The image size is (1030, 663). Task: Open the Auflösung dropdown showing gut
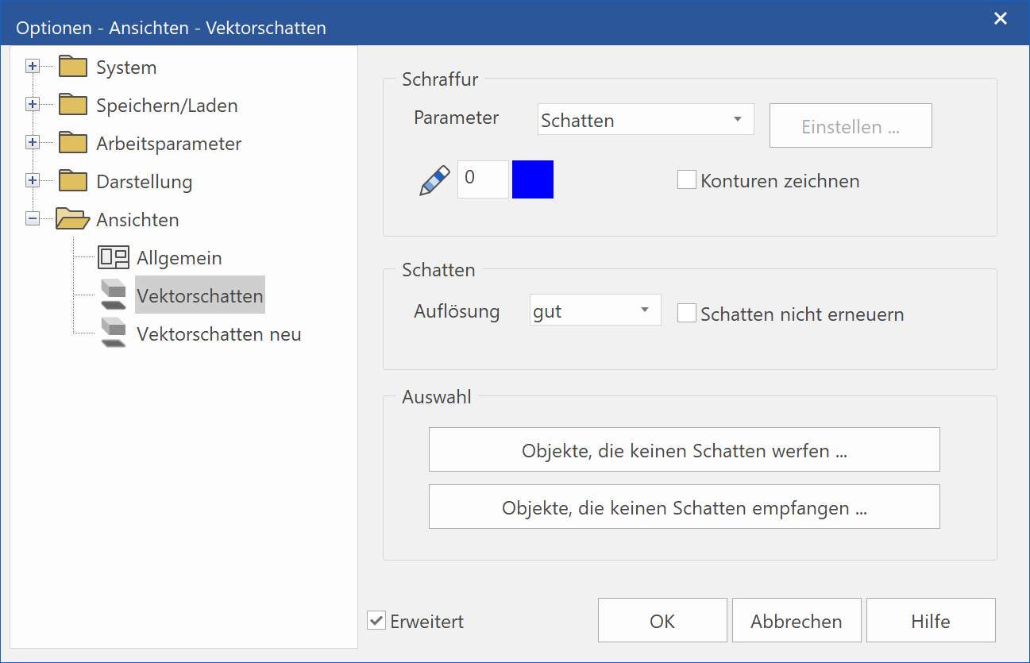pos(596,310)
